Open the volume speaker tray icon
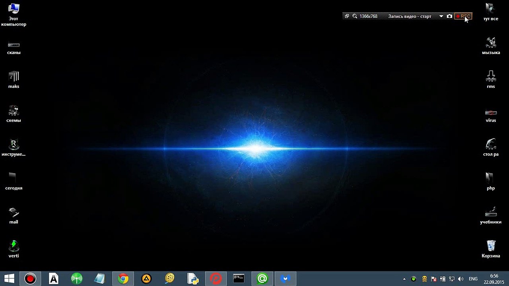 [461, 279]
